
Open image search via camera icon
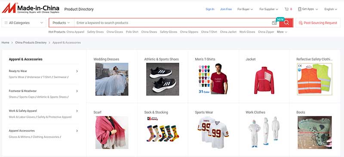pos(274,23)
